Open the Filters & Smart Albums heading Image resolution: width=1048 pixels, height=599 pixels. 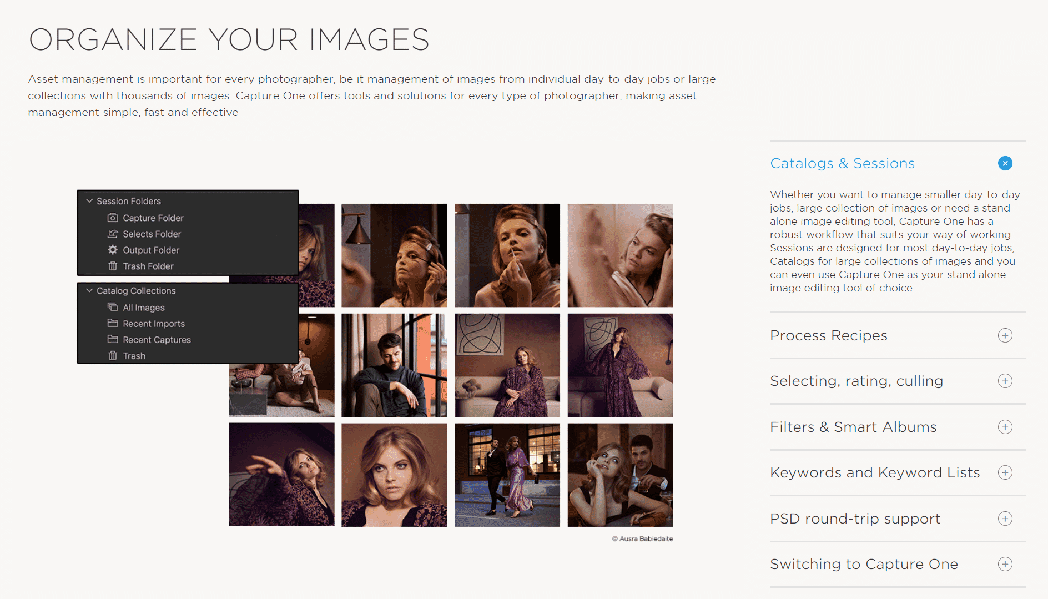pos(853,427)
